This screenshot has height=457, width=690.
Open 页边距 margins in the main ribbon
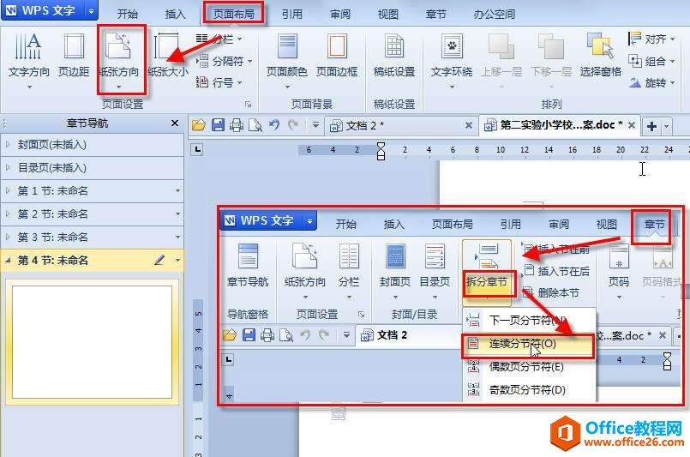coord(74,56)
